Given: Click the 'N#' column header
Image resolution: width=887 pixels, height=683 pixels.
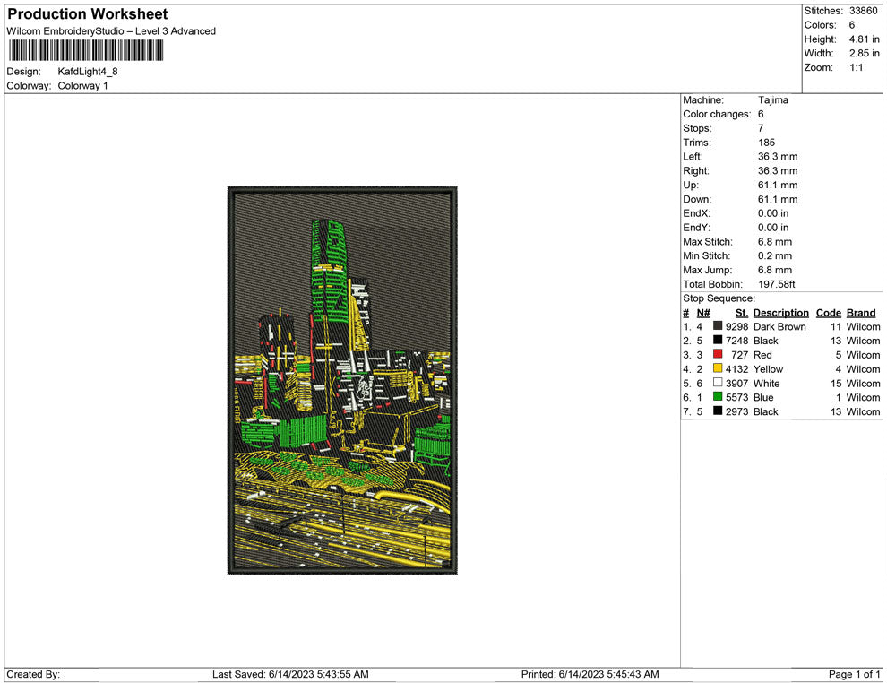Looking at the screenshot, I should 703,312.
